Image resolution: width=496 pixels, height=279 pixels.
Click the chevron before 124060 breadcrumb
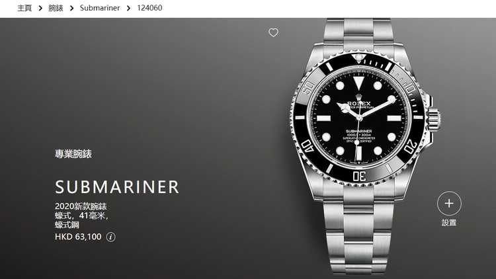click(128, 8)
